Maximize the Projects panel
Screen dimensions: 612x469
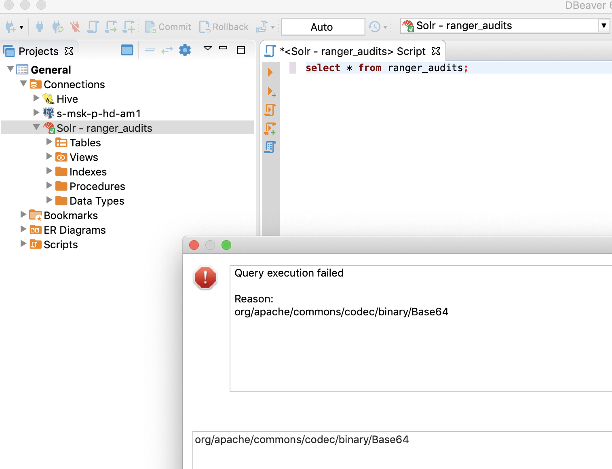point(241,50)
